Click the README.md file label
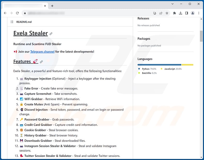 (24, 22)
